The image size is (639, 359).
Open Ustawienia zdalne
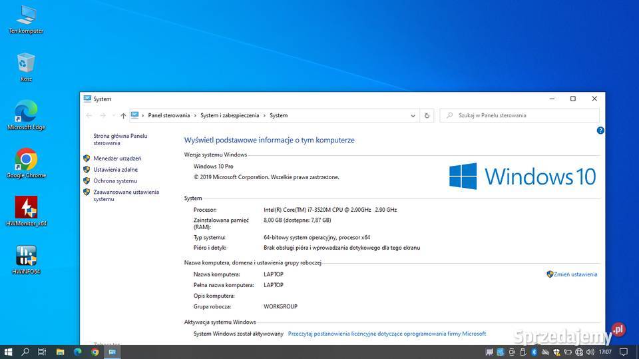115,170
